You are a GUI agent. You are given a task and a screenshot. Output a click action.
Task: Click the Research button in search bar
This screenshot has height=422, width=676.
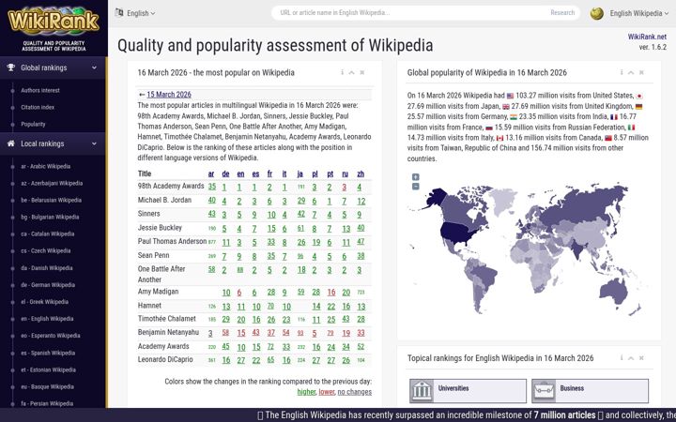(562, 13)
